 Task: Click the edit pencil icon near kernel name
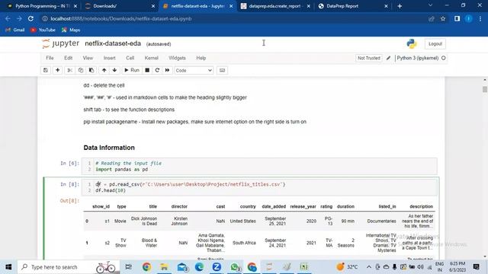388,58
